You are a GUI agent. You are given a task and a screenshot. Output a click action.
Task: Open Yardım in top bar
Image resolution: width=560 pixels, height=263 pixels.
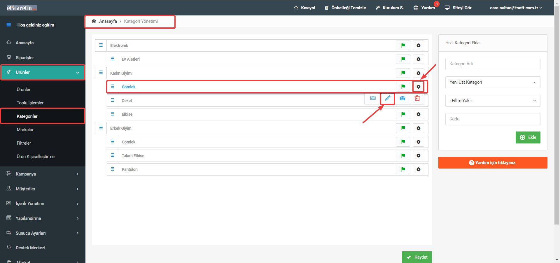[x=424, y=8]
